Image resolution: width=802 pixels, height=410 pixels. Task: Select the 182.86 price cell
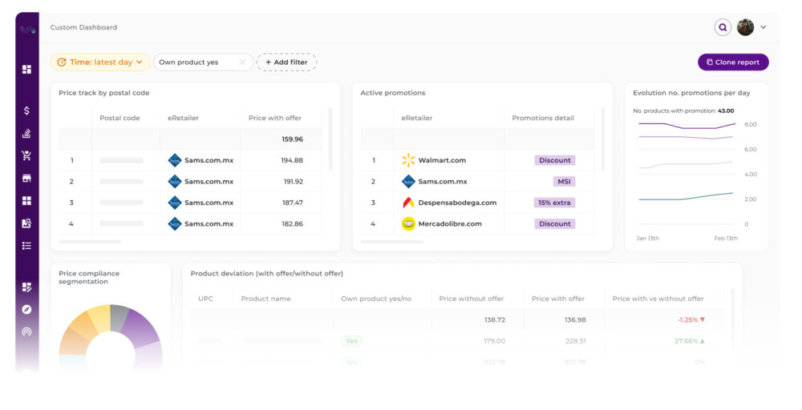[293, 223]
